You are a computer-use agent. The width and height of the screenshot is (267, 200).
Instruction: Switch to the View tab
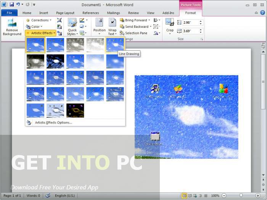click(x=151, y=13)
